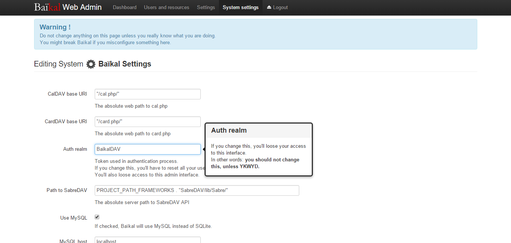Click the MySQL host input box

147,240
